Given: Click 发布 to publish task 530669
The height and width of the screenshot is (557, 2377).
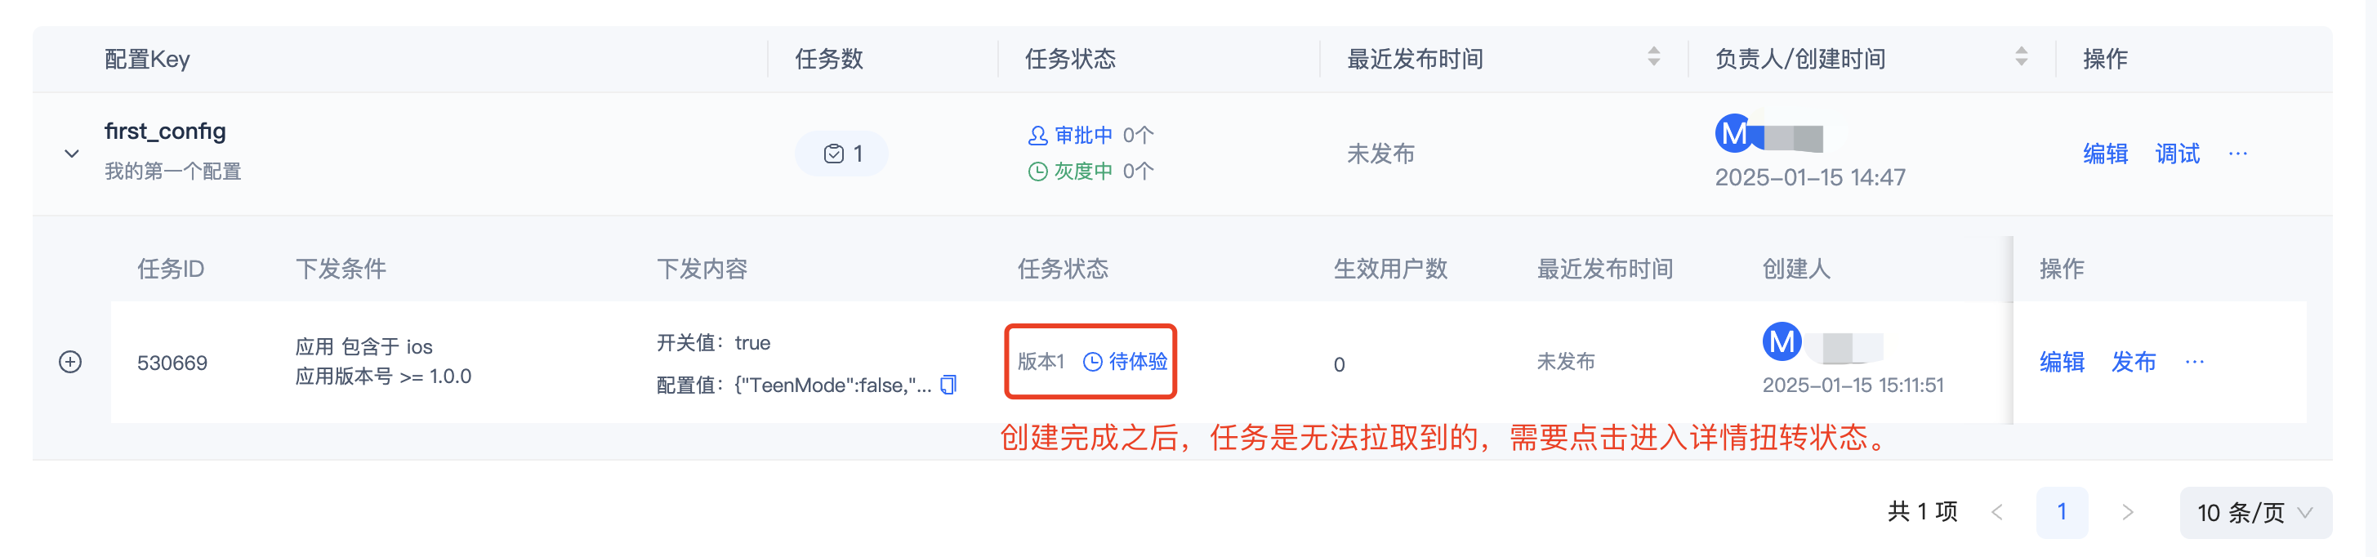Looking at the screenshot, I should click(2134, 363).
